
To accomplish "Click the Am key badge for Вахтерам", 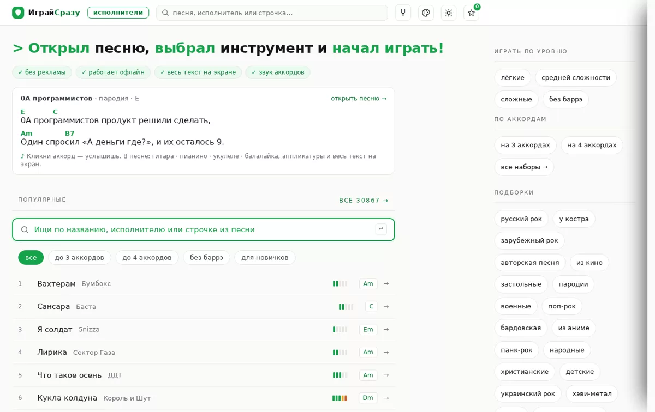I will (368, 284).
